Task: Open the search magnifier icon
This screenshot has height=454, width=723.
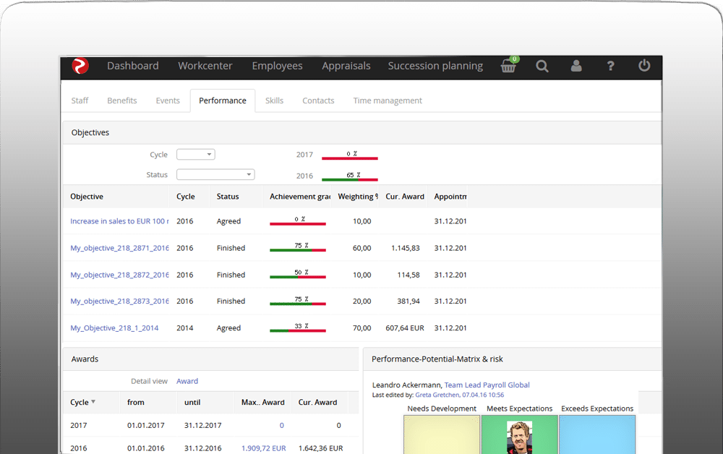Action: click(x=542, y=66)
